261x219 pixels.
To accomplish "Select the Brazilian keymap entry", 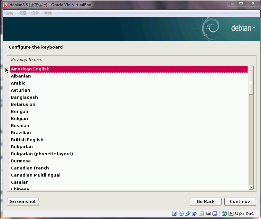I will pyautogui.click(x=21, y=133).
